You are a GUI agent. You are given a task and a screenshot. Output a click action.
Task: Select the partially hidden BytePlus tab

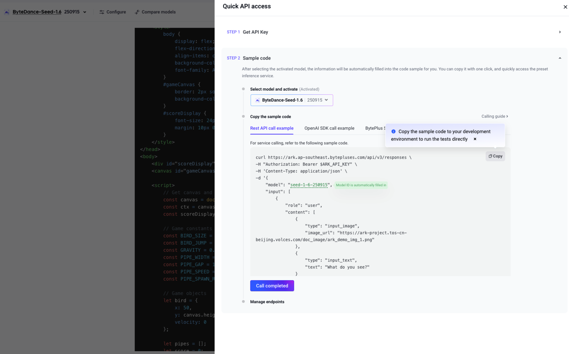pyautogui.click(x=375, y=128)
